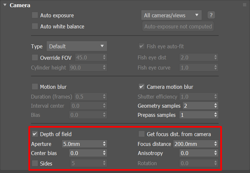Viewport: 250px width, 173px height.
Task: Click the Anisotropy spinner arrows
Action: pos(215,153)
